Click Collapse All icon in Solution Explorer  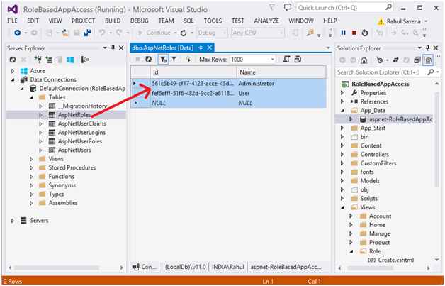click(417, 60)
